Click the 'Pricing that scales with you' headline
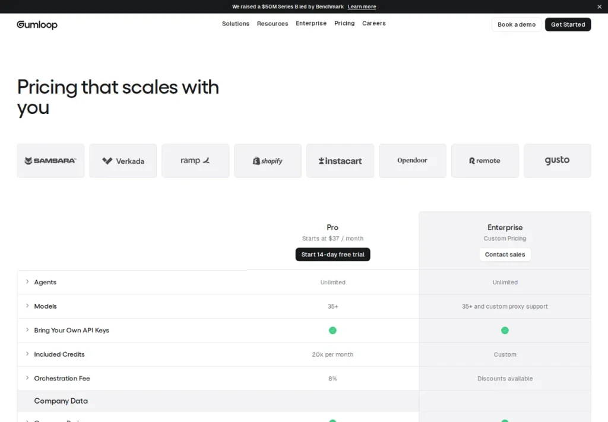Screen dimensions: 608x422 (118, 97)
